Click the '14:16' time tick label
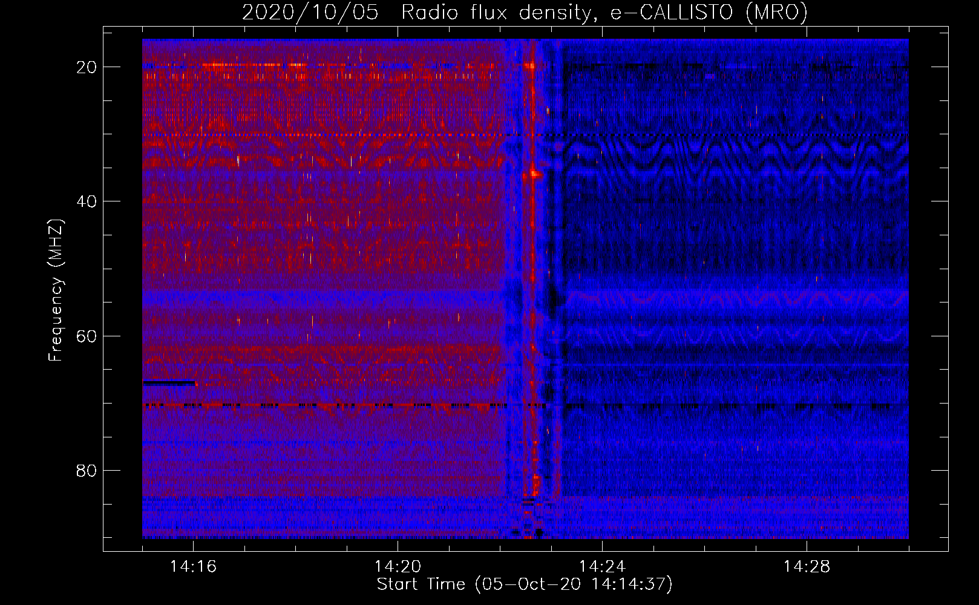Viewport: 979px width, 605px height. [194, 566]
